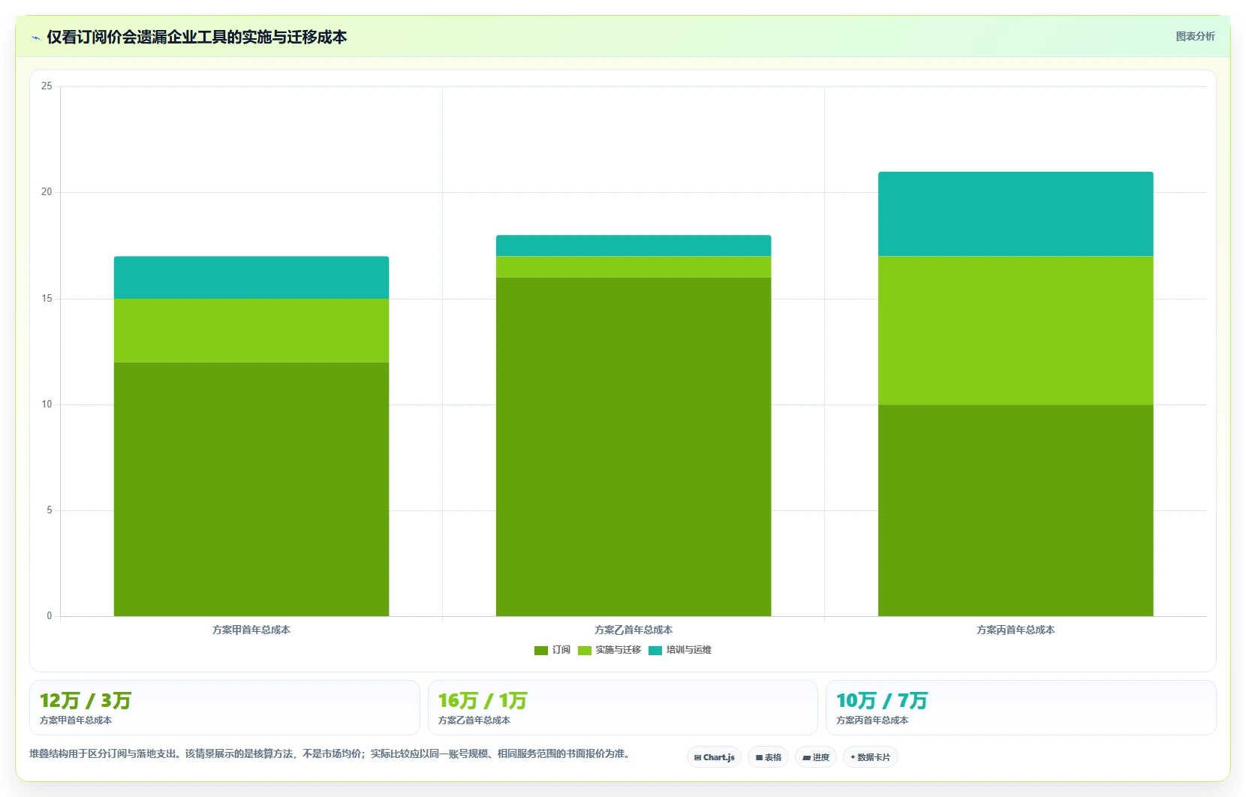Select the 培训与运维 segment of the 方案丙 bar

tap(1016, 214)
